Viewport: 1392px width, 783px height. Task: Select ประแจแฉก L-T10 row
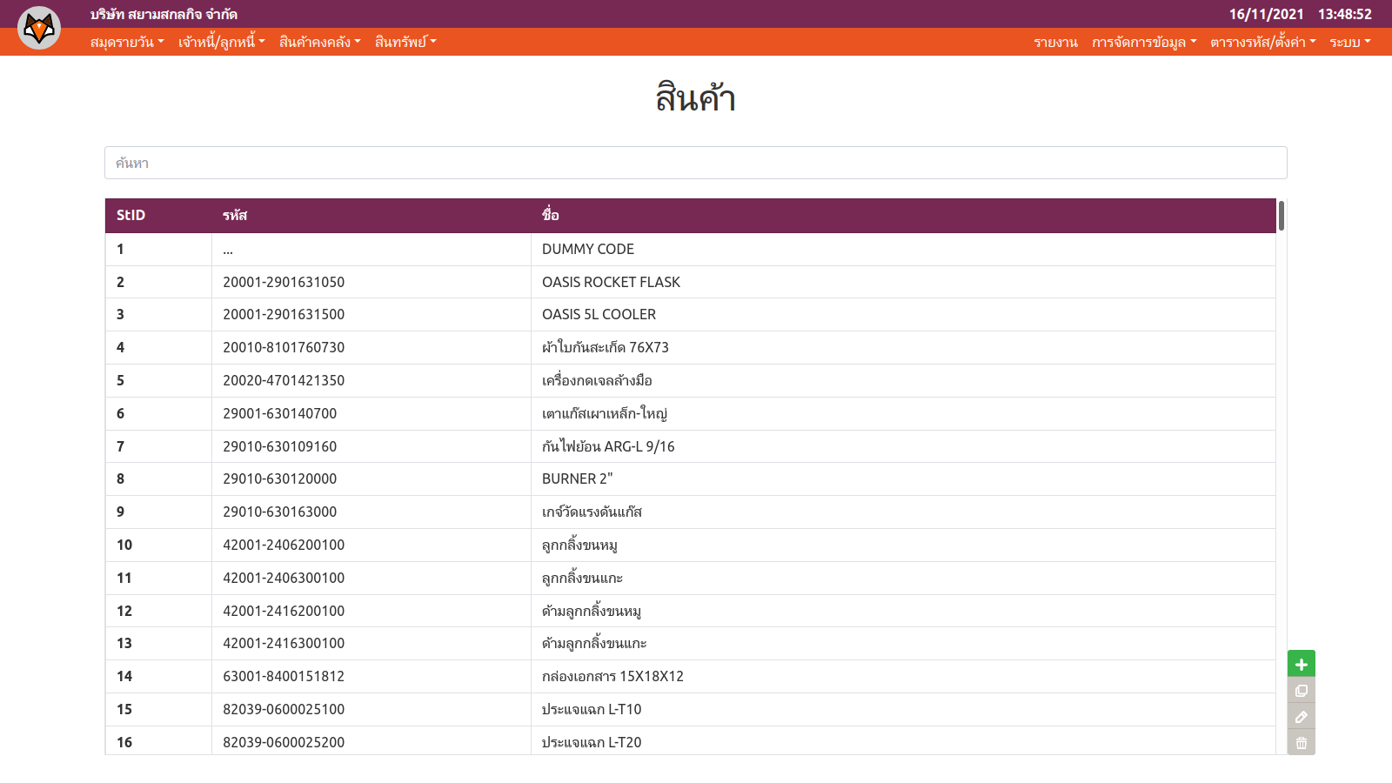[691, 709]
